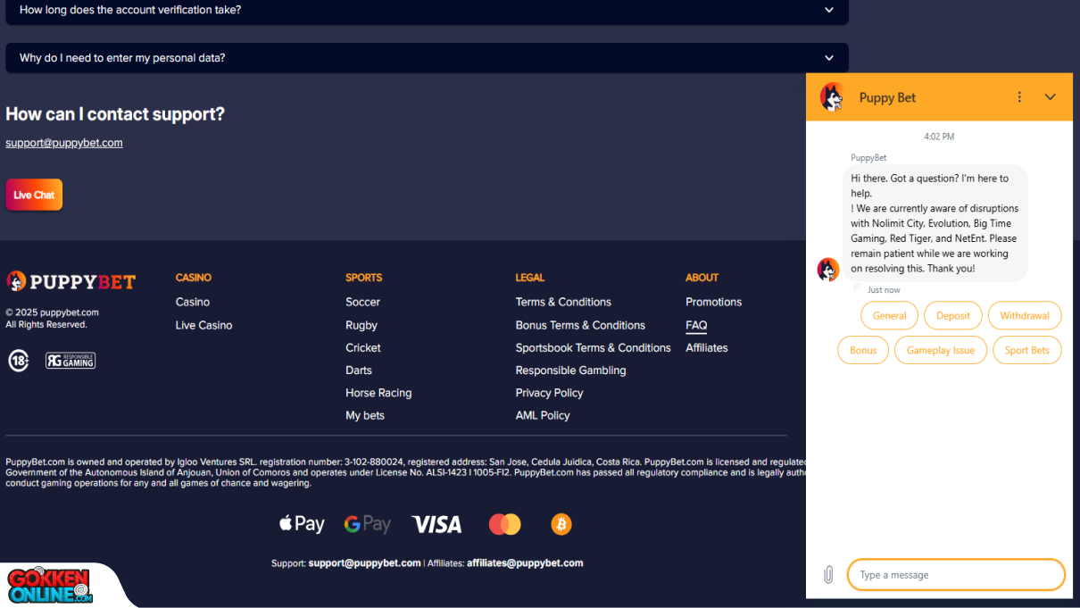Image resolution: width=1080 pixels, height=608 pixels.
Task: Choose Deposit quick reply in chat
Action: [x=953, y=316]
